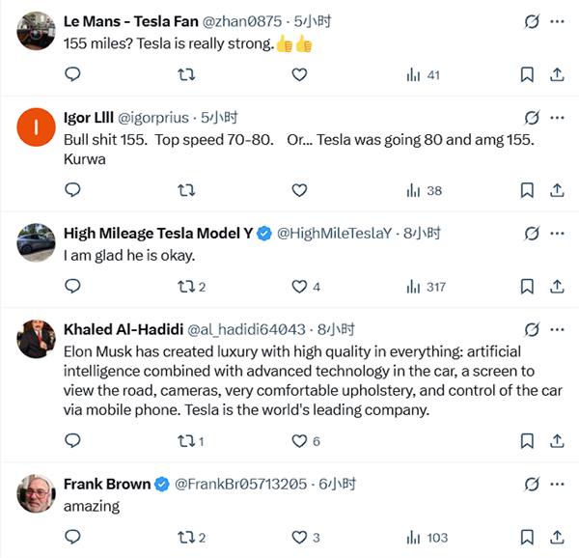579x558 pixels.
Task: Share Frank Brown's tweet
Action: [x=557, y=538]
